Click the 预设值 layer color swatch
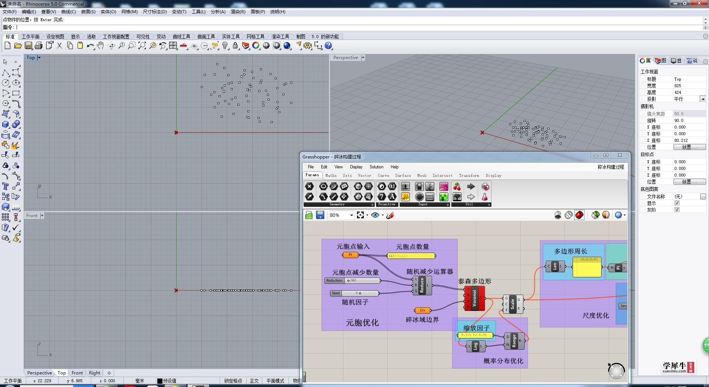This screenshot has height=387, width=709. point(160,381)
